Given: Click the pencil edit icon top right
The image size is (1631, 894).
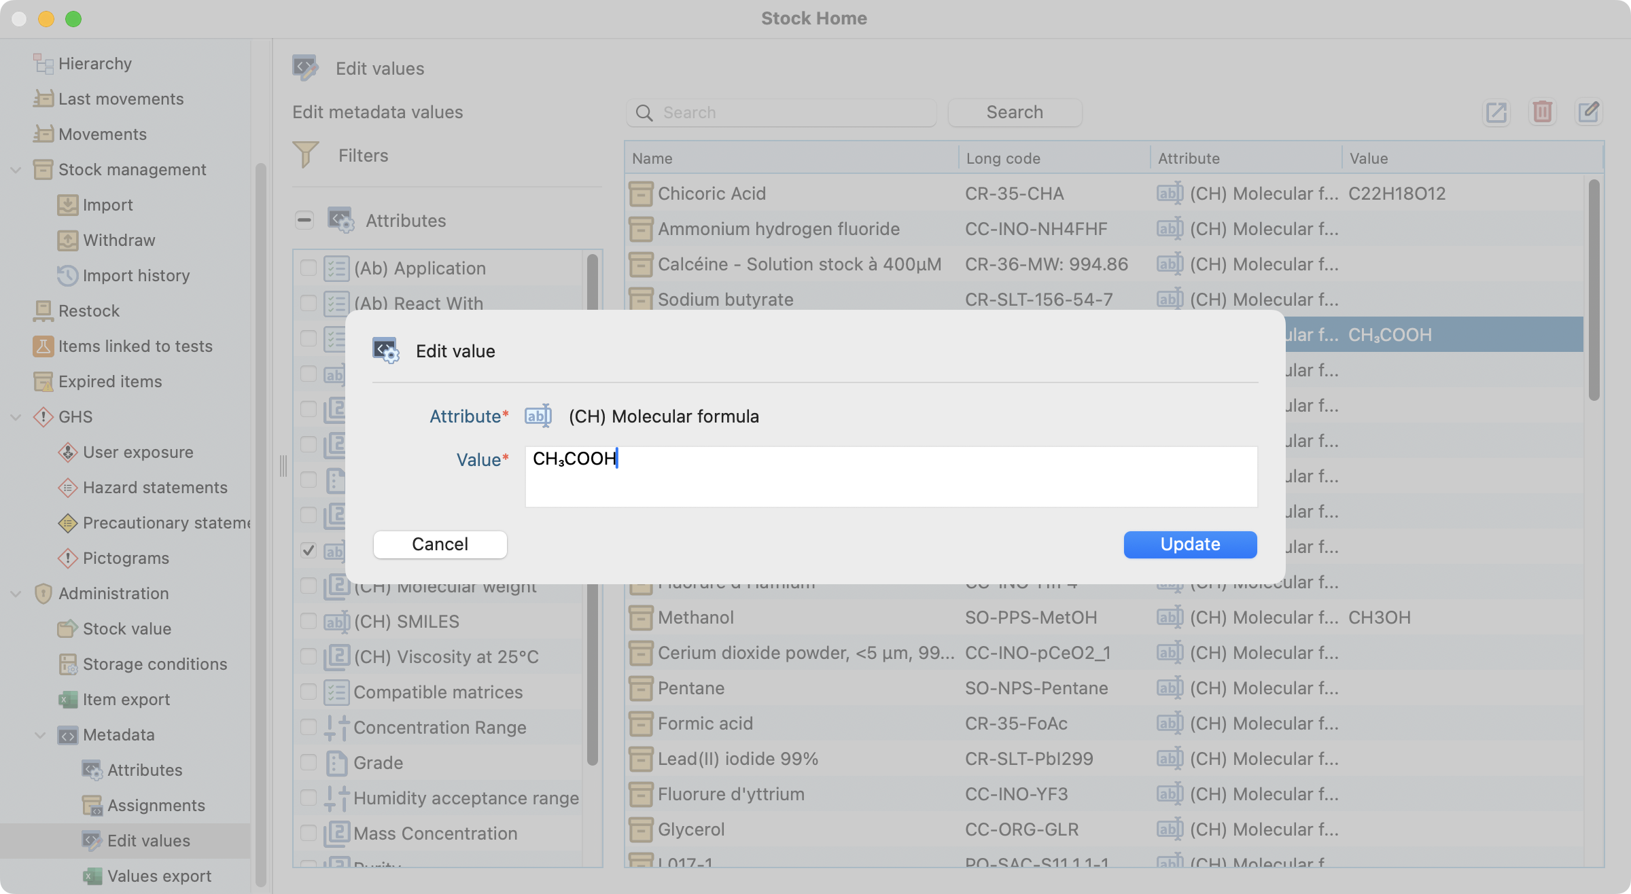Looking at the screenshot, I should coord(1588,112).
